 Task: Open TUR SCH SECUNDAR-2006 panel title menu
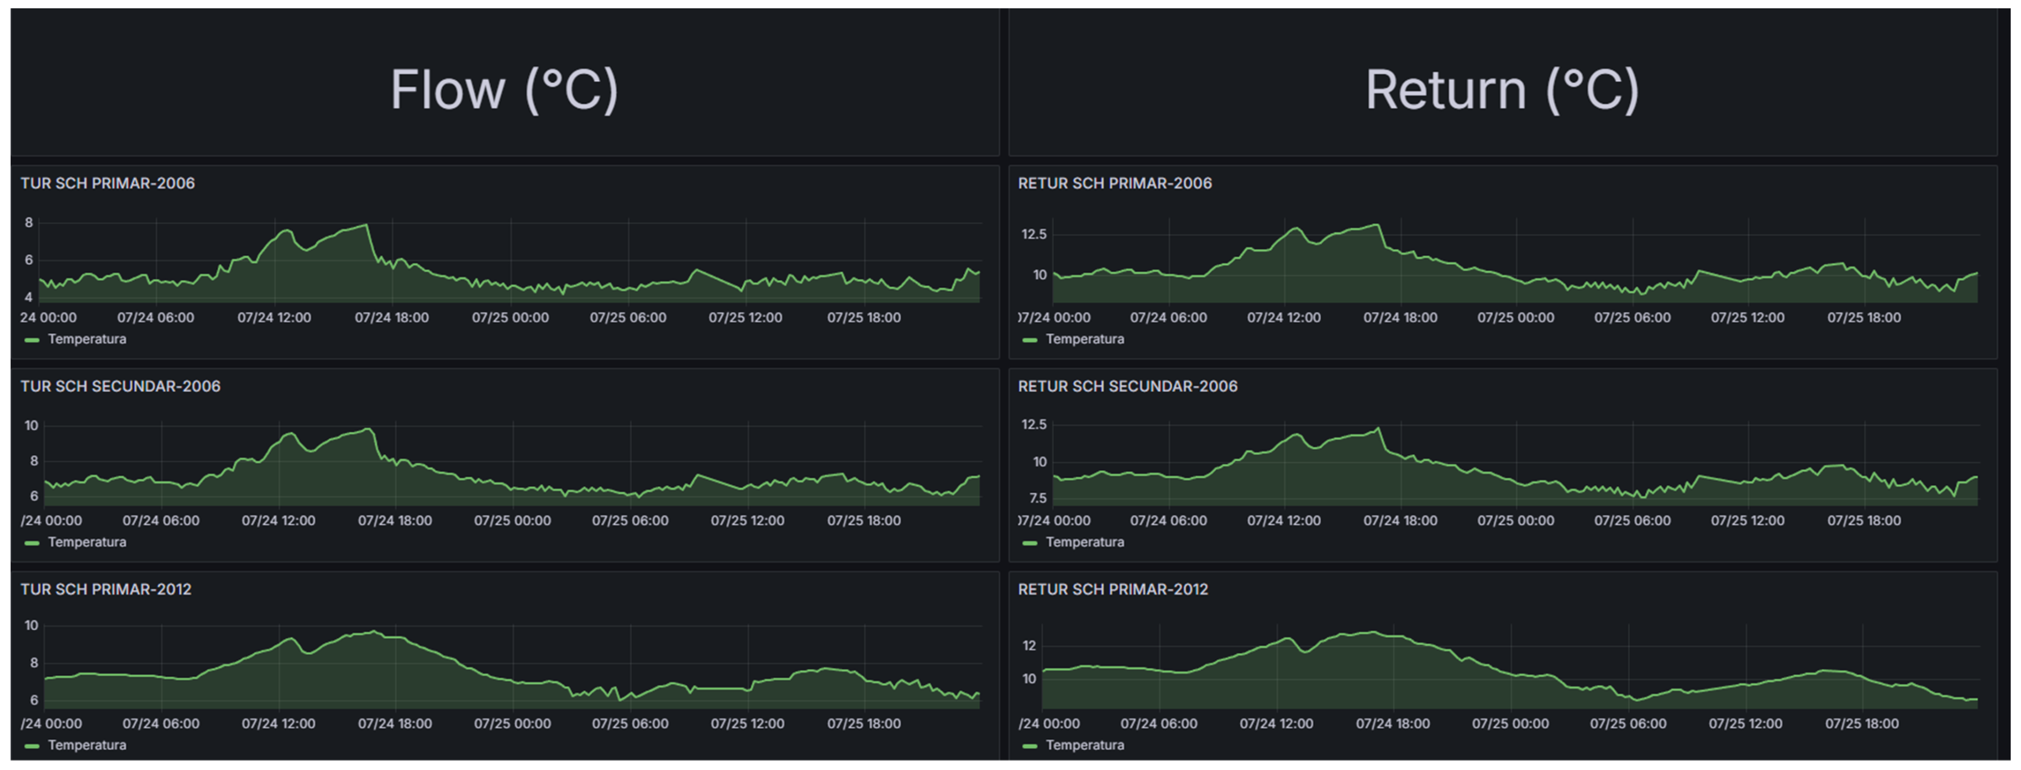[120, 387]
